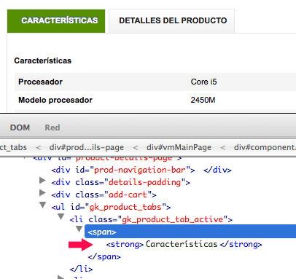296x279 pixels.
Task: Click the Características section heading
Action: [x=43, y=60]
